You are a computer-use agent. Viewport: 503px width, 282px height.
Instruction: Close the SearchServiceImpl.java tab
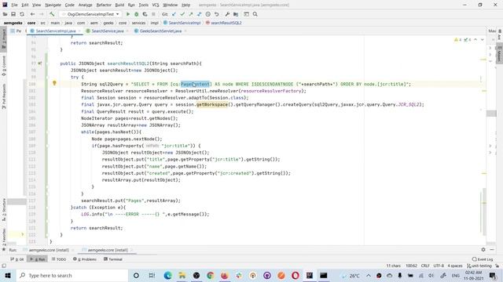click(79, 31)
